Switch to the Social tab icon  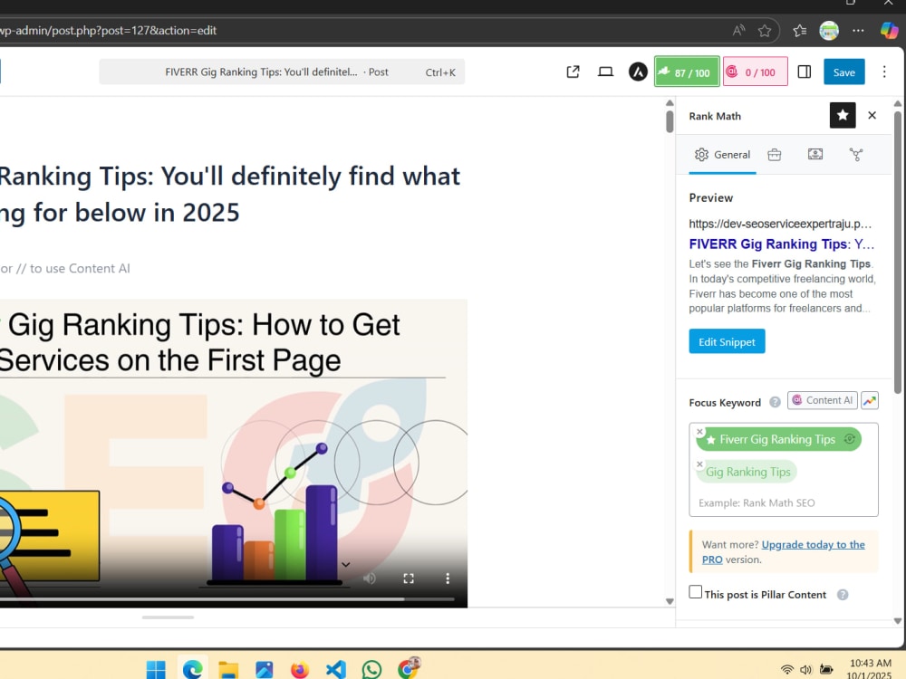[x=856, y=155]
